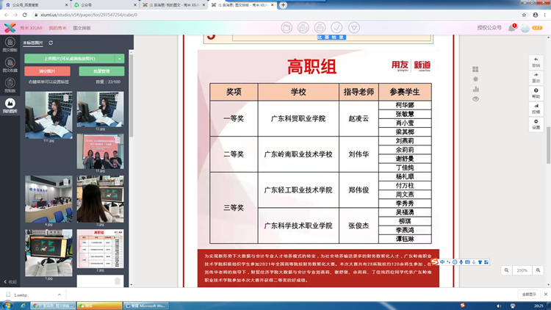551x310 pixels.
Task: Open the 图文模板 templates sidebar panel
Action: tap(10, 45)
